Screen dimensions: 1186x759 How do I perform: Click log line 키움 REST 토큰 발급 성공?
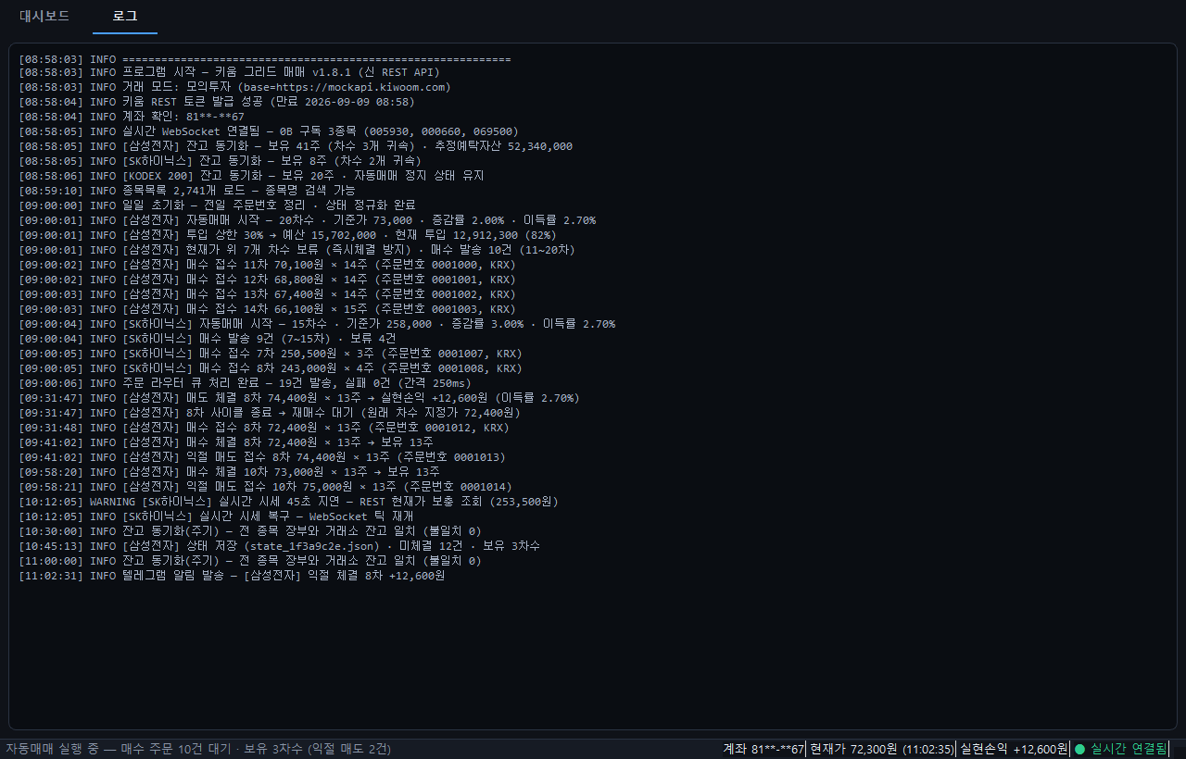point(217,102)
